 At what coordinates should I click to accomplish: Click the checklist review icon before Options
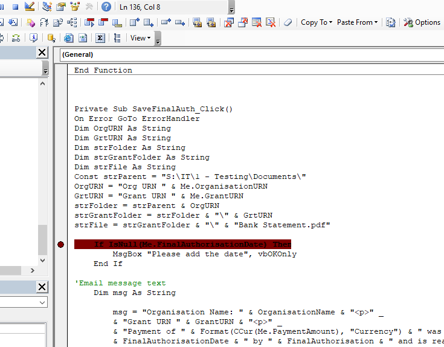pos(391,22)
